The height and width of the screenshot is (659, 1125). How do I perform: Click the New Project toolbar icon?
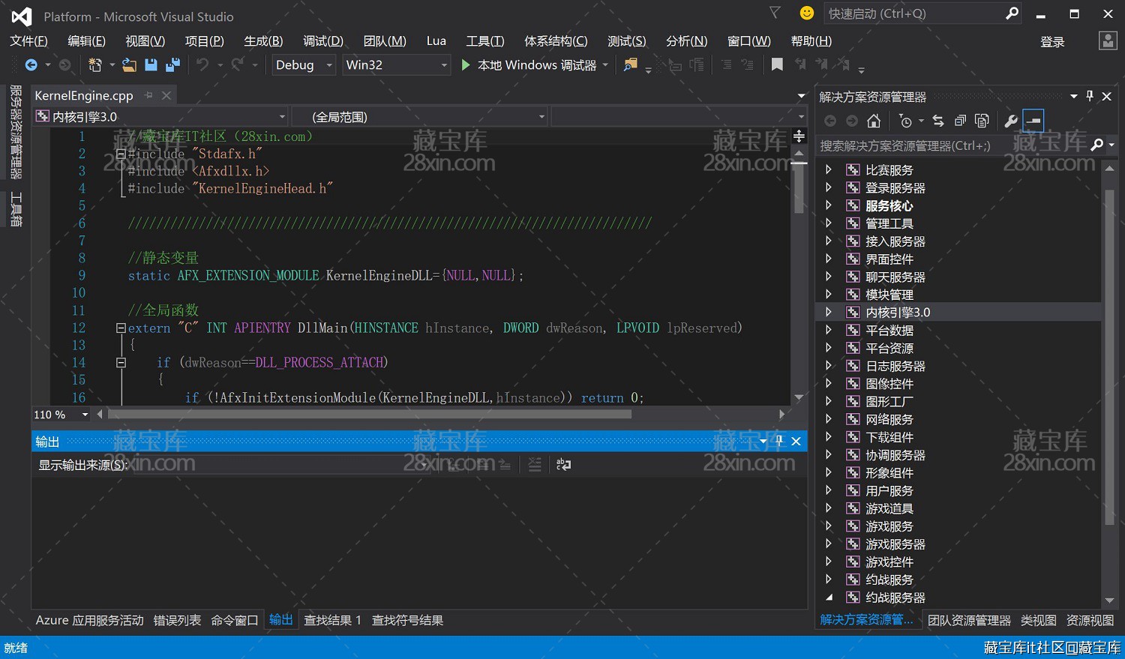95,65
